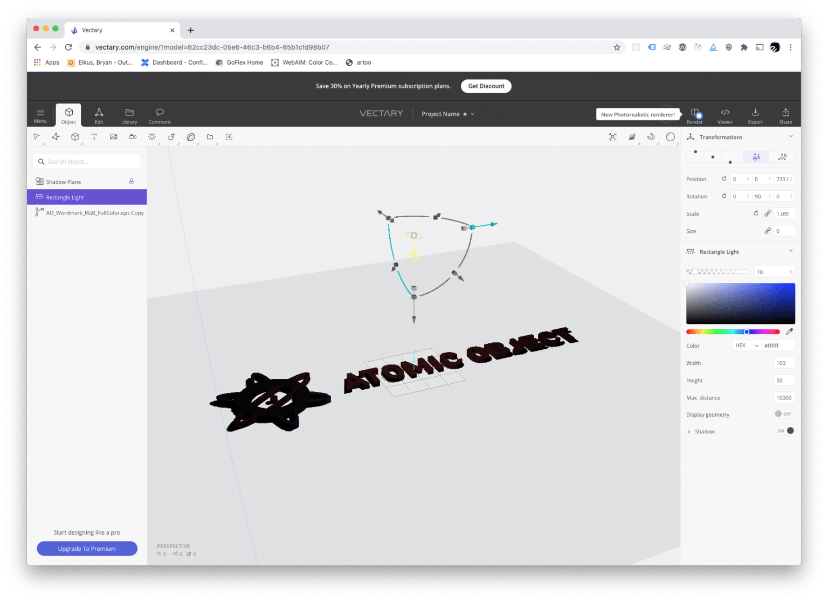Select the cursor selection tool

pyautogui.click(x=36, y=137)
